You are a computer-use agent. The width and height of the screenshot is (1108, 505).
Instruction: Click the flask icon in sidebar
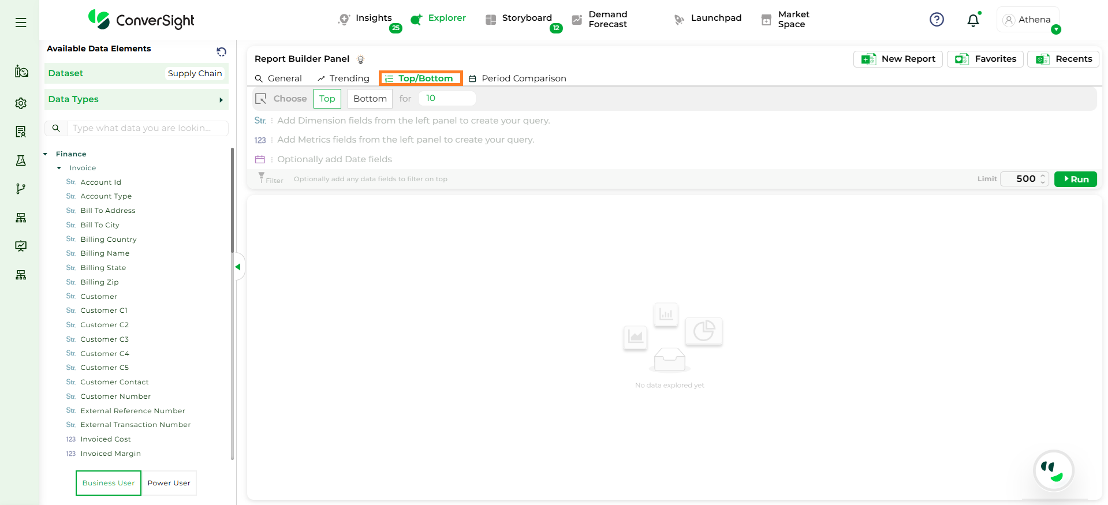pos(21,160)
